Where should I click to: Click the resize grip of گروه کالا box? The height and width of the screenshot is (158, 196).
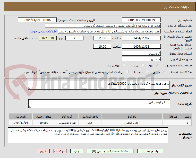tap(30, 107)
